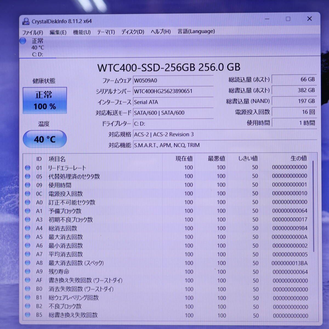Viewport: 329px width, 329px height.
Task: Click the transfer mode field SATA/600 | SATA/600
Action: click(x=173, y=113)
